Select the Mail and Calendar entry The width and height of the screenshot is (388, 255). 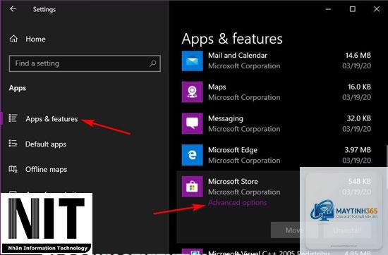coord(276,61)
